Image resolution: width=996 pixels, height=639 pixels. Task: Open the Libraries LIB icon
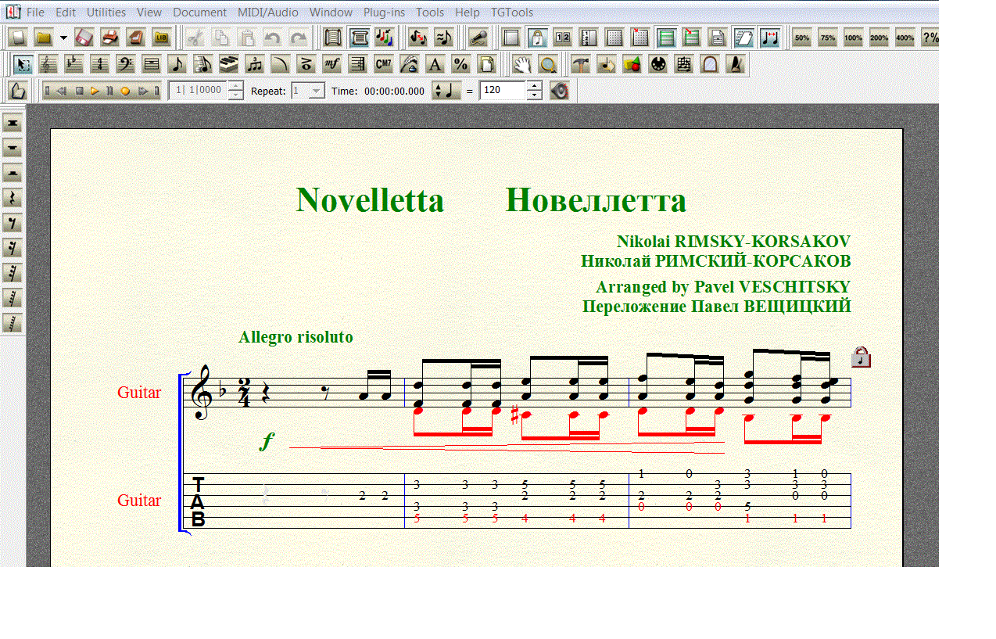pyautogui.click(x=161, y=38)
